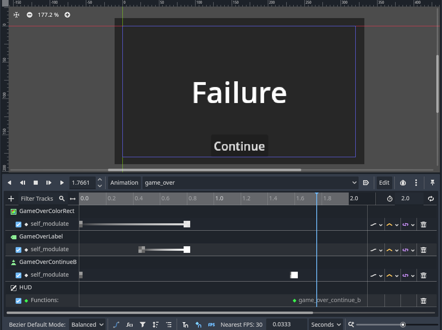442x330 pixels.
Task: Toggle the animation loop icon
Action: (431, 199)
